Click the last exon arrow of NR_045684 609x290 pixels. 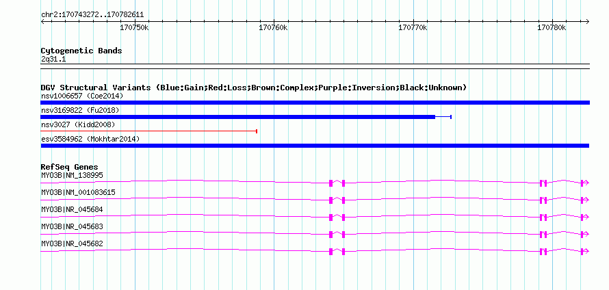(585, 217)
